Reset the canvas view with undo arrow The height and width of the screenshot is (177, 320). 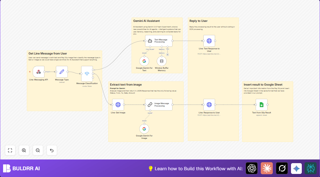click(52, 150)
